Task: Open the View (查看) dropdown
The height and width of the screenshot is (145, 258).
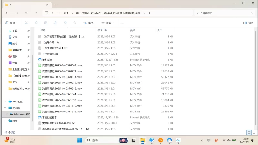Action: [108, 23]
